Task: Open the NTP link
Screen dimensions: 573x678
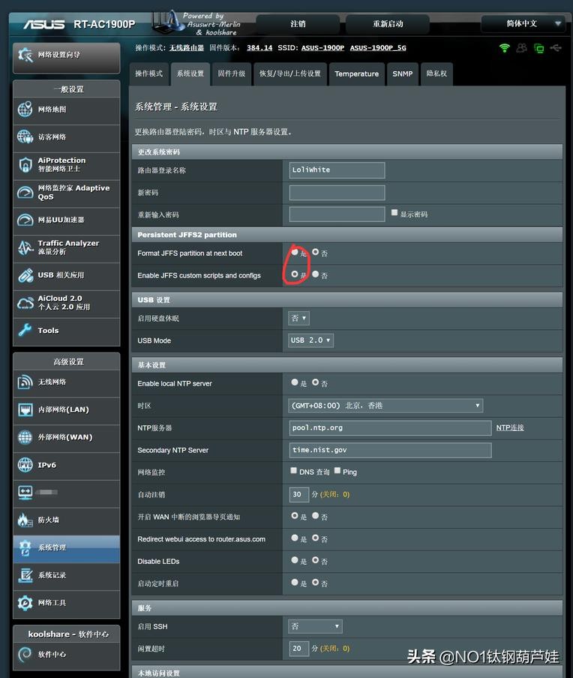Action: pos(510,427)
